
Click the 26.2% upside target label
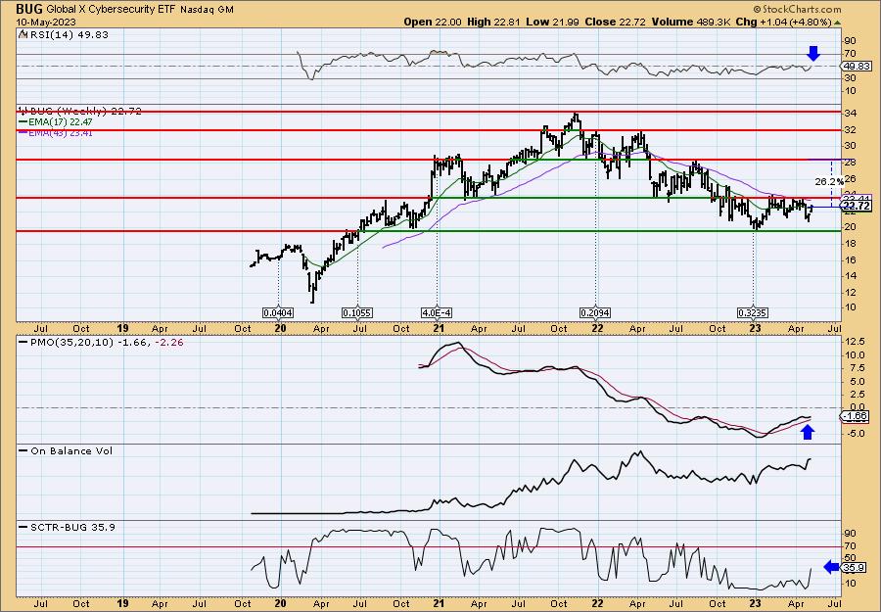[829, 181]
